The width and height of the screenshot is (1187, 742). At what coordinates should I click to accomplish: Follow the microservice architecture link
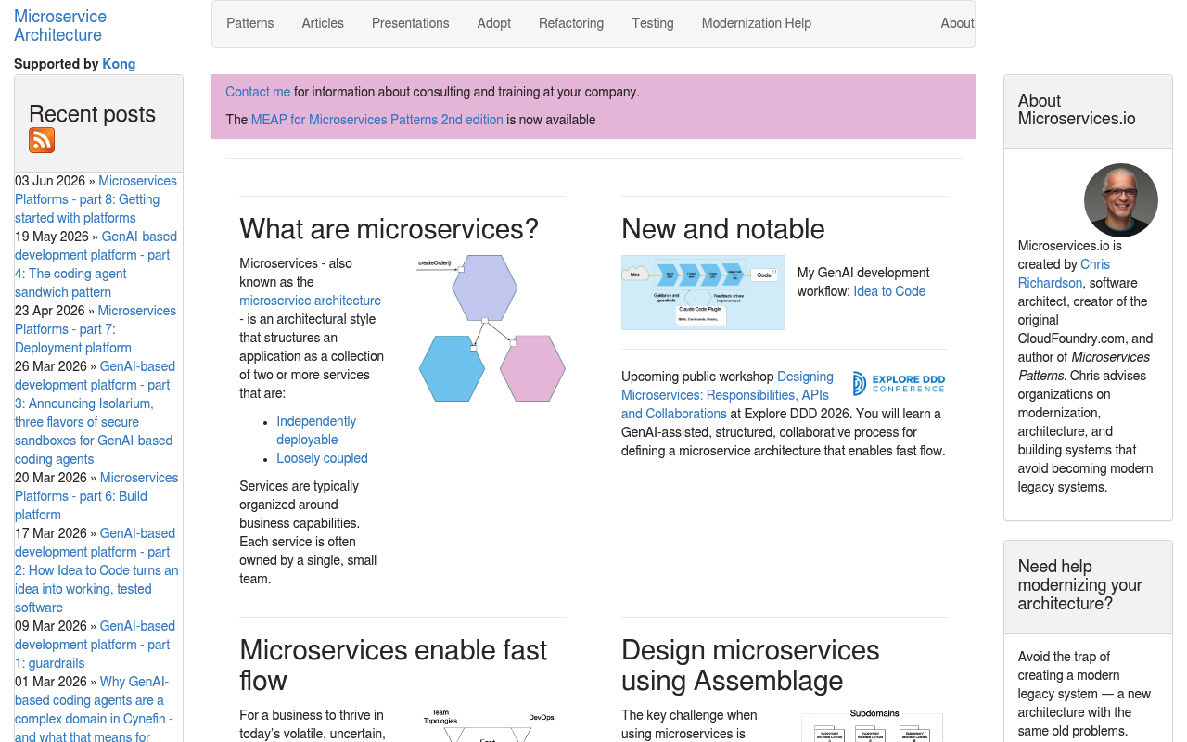(x=310, y=301)
